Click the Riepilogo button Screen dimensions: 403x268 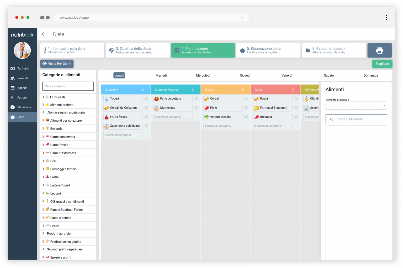(382, 64)
